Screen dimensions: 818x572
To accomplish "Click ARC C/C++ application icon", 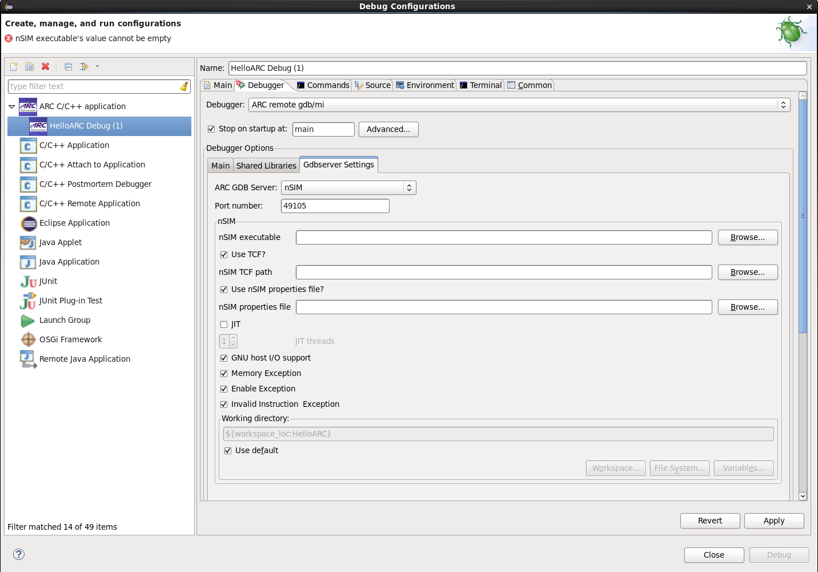I will pyautogui.click(x=28, y=106).
